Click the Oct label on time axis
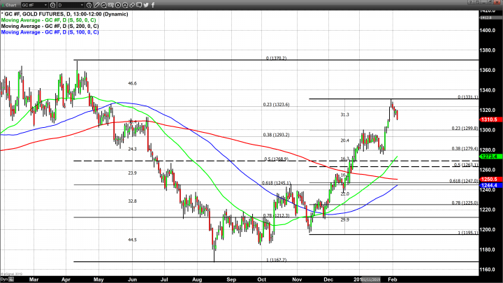This screenshot has width=503, height=283. [x=262, y=280]
